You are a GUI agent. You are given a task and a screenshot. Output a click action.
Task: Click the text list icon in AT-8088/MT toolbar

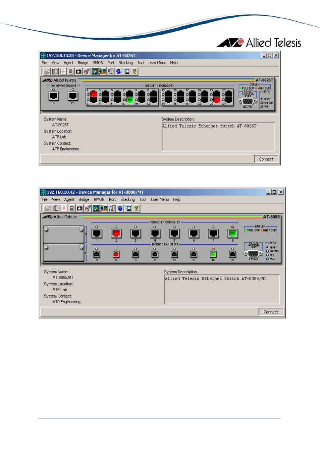[71, 208]
